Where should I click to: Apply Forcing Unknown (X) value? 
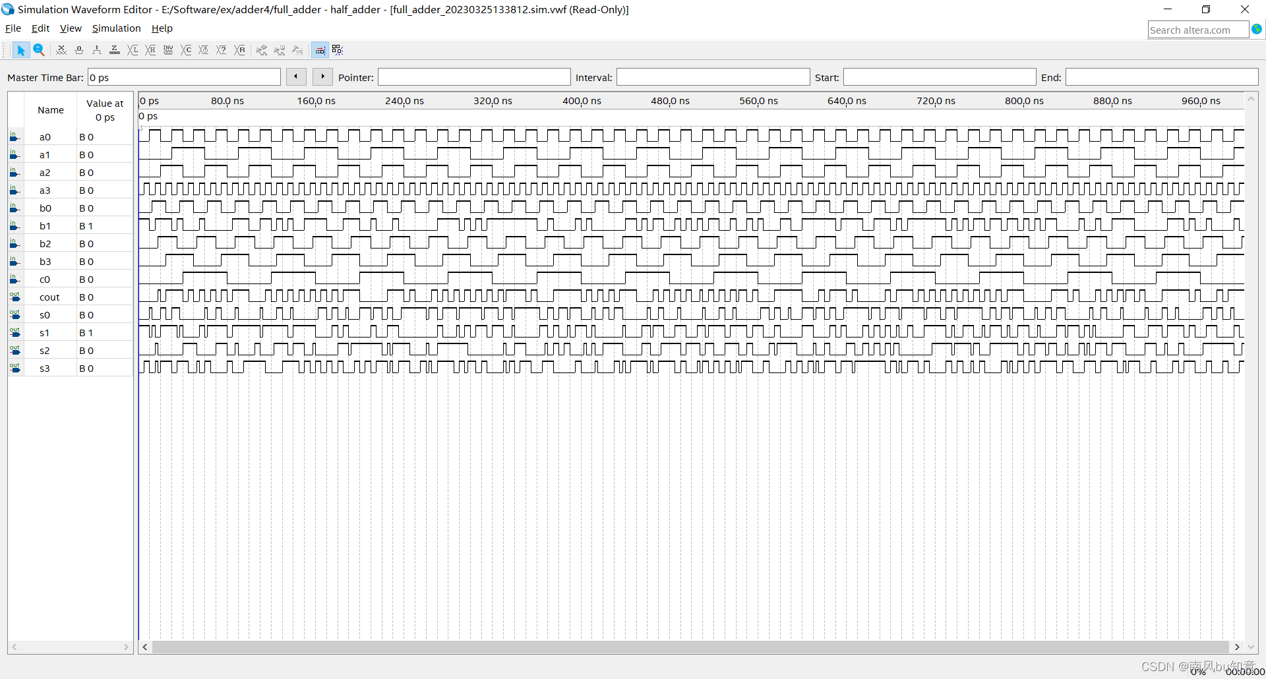(61, 50)
